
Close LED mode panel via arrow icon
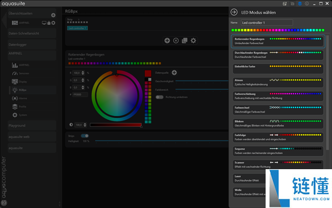click(234, 12)
